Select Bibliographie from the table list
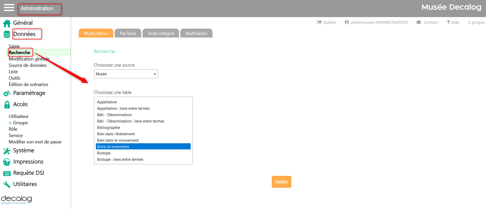Screen dimensions: 486x209 point(109,128)
